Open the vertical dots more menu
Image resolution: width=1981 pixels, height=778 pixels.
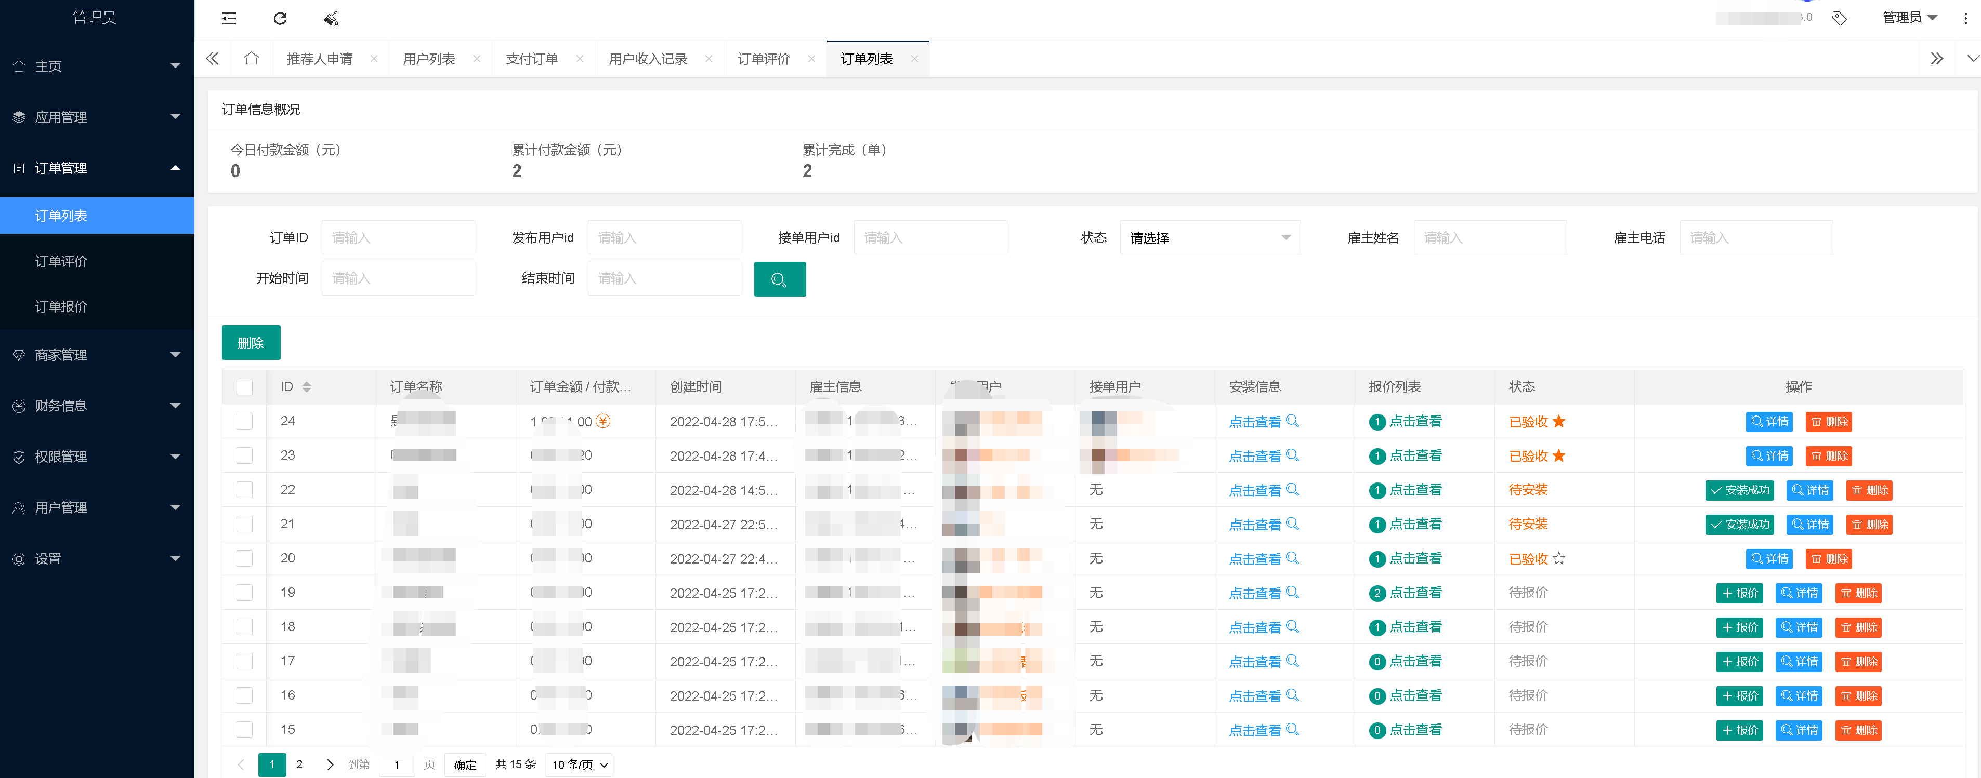coord(1965,18)
